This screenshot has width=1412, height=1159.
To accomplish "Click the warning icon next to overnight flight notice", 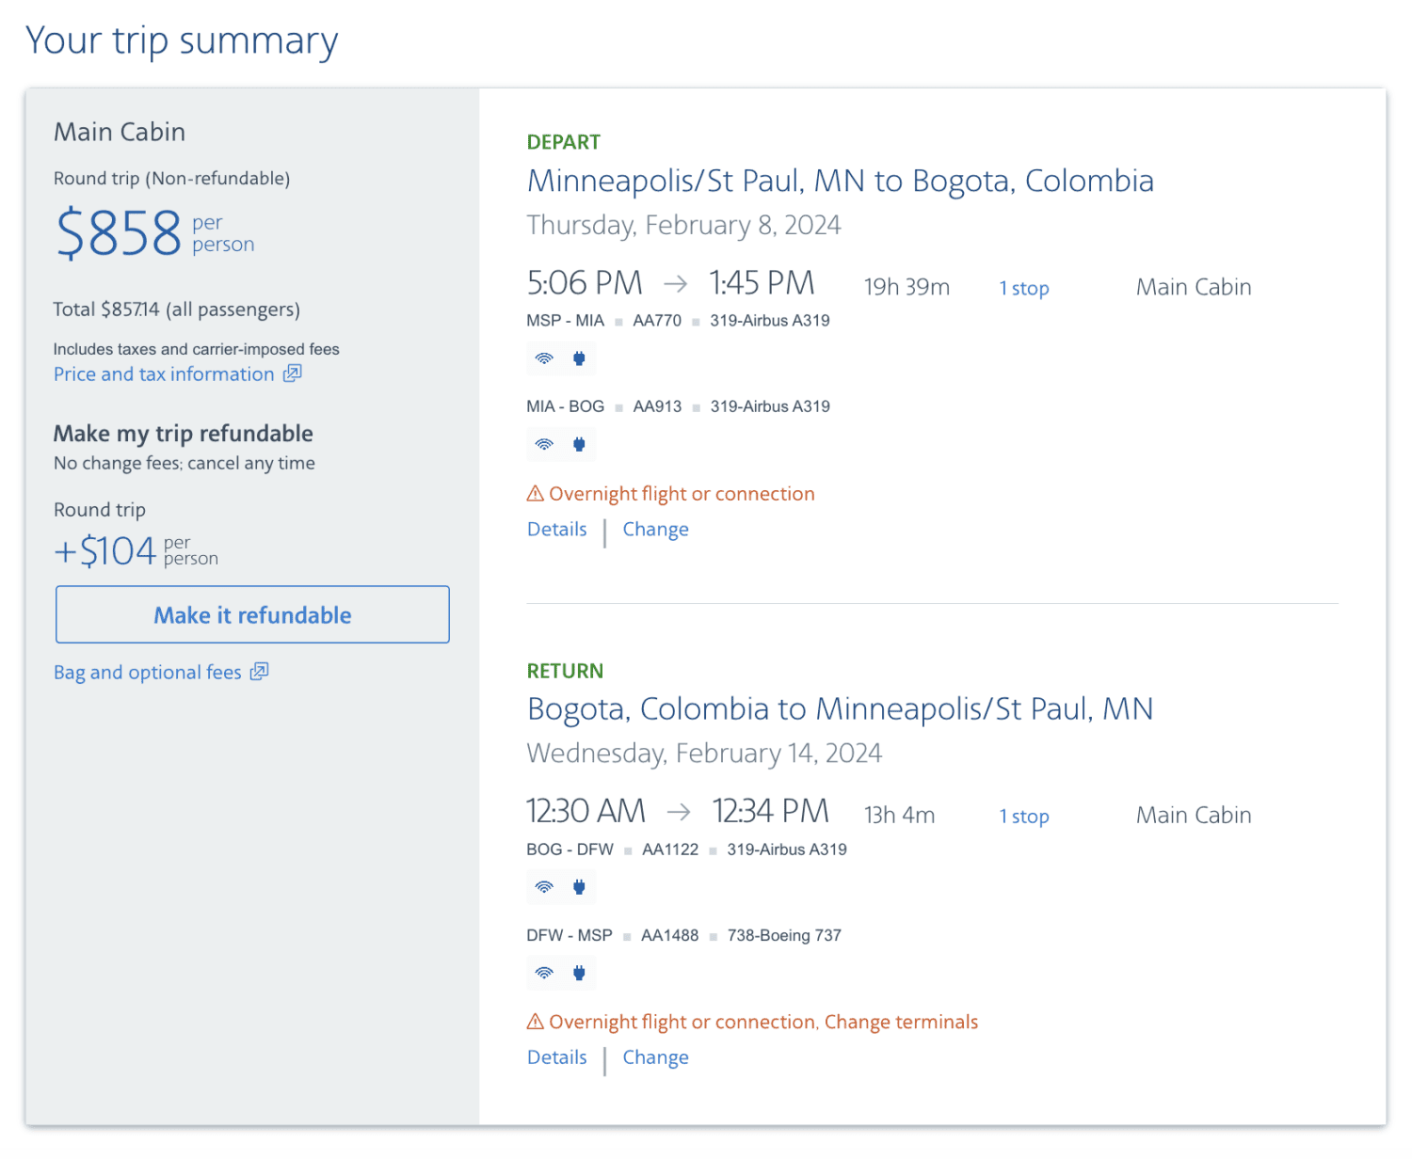I will pos(534,492).
